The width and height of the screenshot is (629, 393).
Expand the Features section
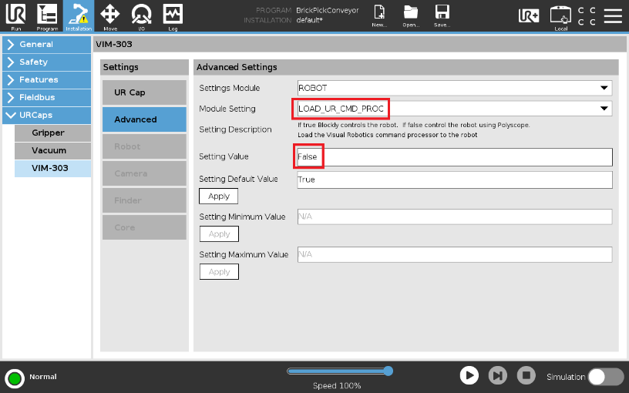(46, 80)
